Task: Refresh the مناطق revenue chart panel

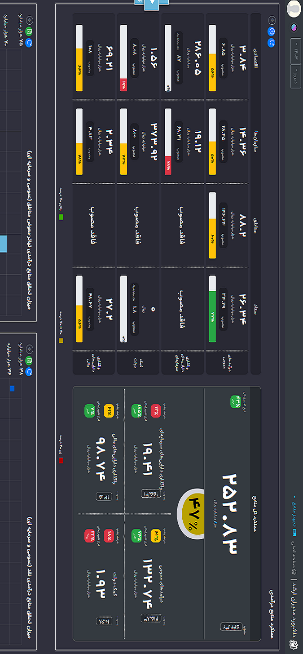Action: [29, 43]
